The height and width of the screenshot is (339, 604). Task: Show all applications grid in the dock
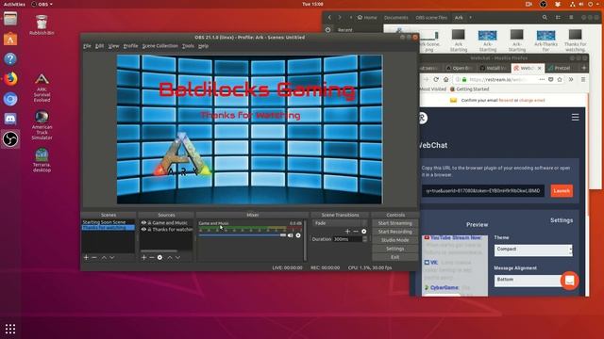(10, 329)
